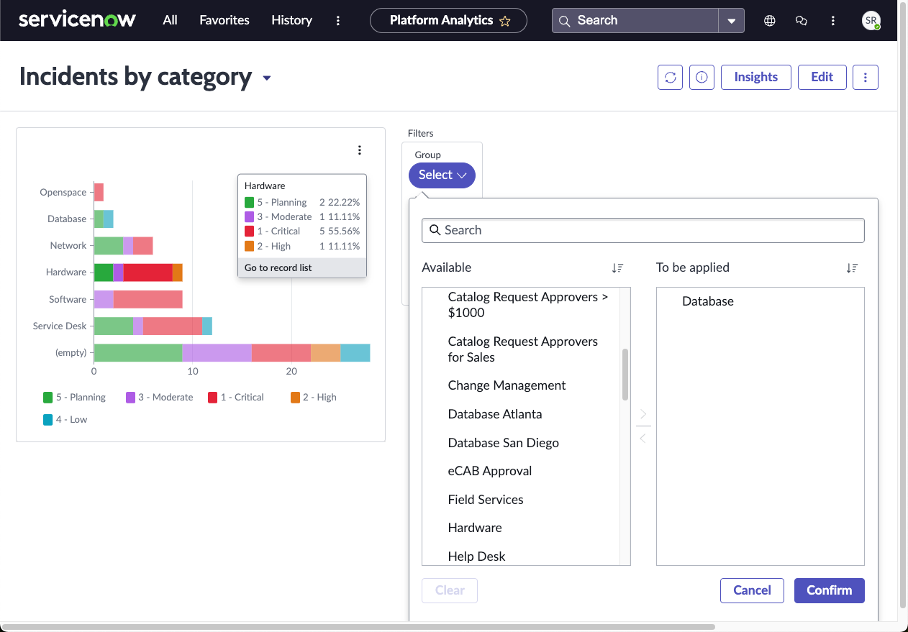Open chart widget three-dot menu
The height and width of the screenshot is (632, 908).
[x=360, y=150]
